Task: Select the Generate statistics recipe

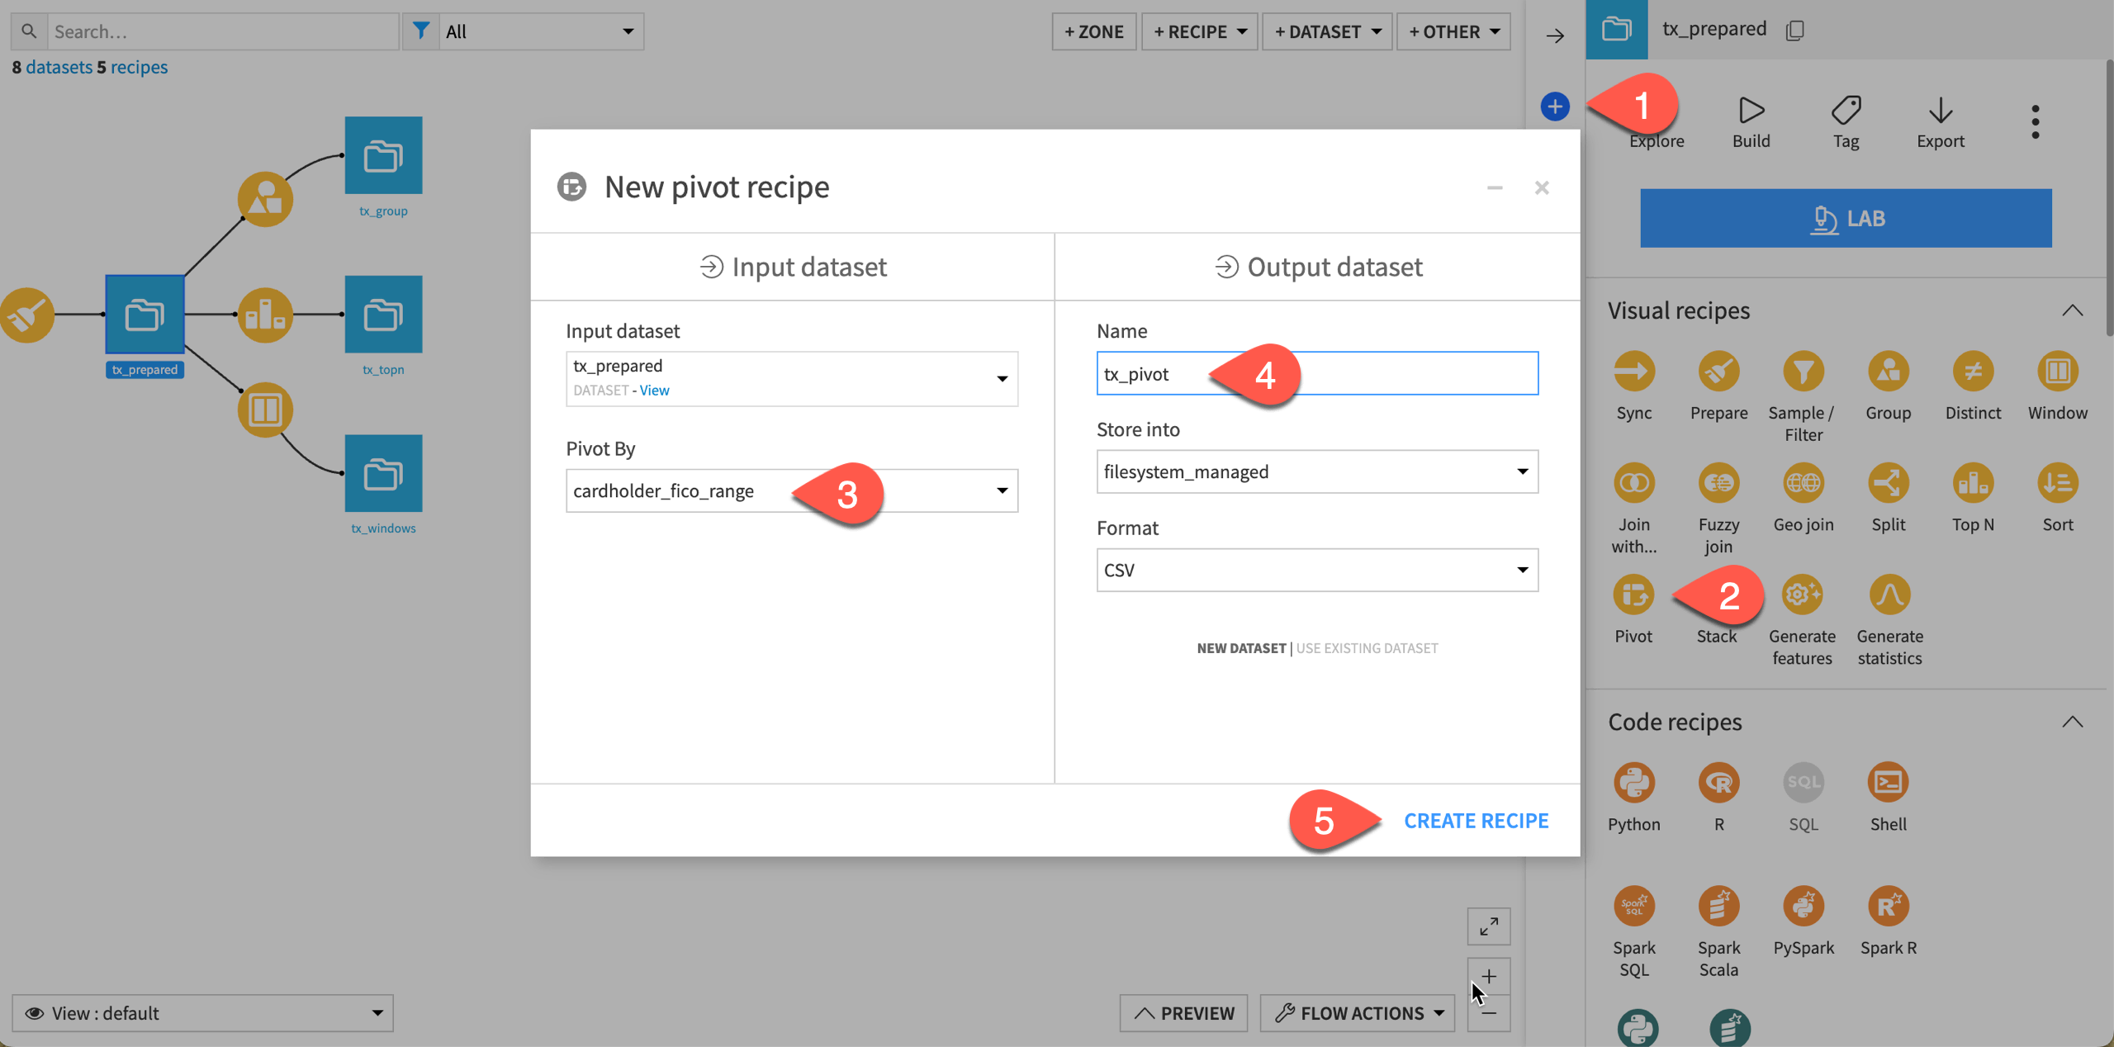Action: tap(1889, 595)
